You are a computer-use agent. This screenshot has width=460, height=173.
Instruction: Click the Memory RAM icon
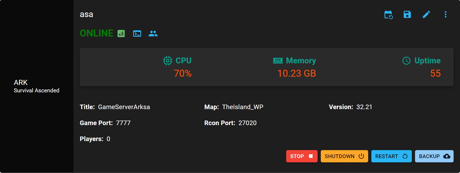point(278,61)
